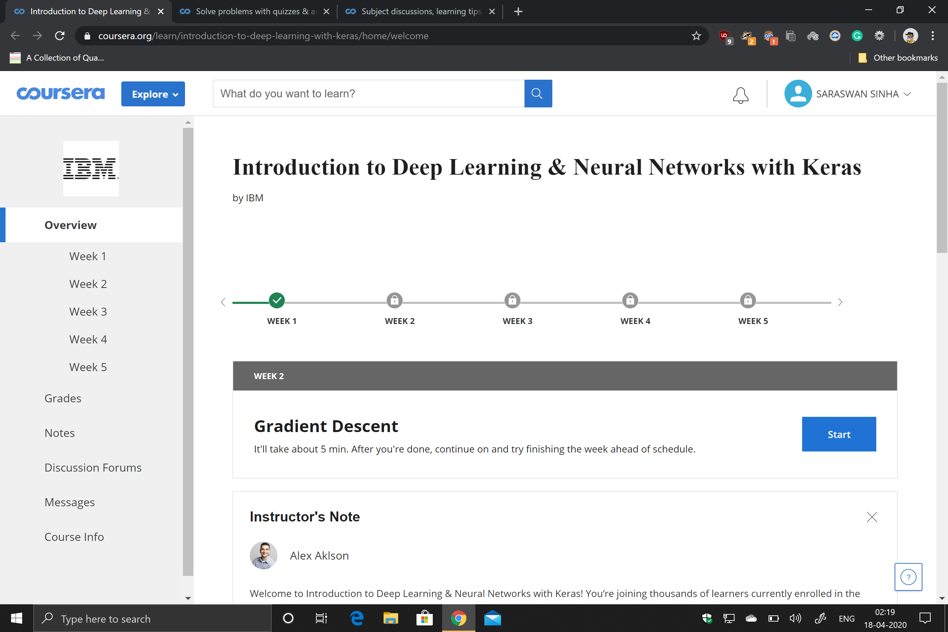Viewport: 948px width, 632px height.
Task: Click the browser forward arrow
Action: tap(37, 36)
